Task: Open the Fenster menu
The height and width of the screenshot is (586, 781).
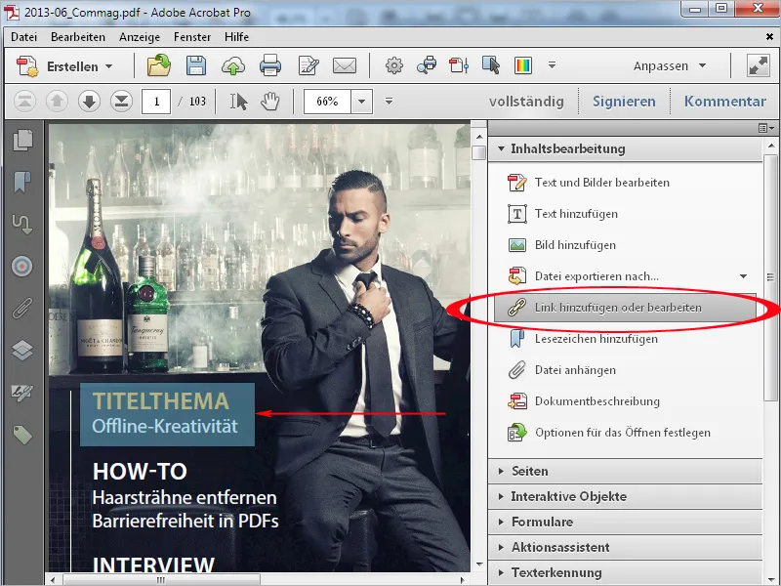Action: click(191, 37)
